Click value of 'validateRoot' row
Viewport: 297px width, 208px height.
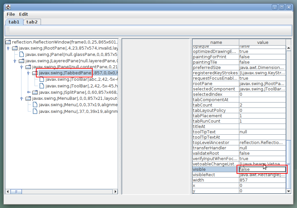point(262,153)
